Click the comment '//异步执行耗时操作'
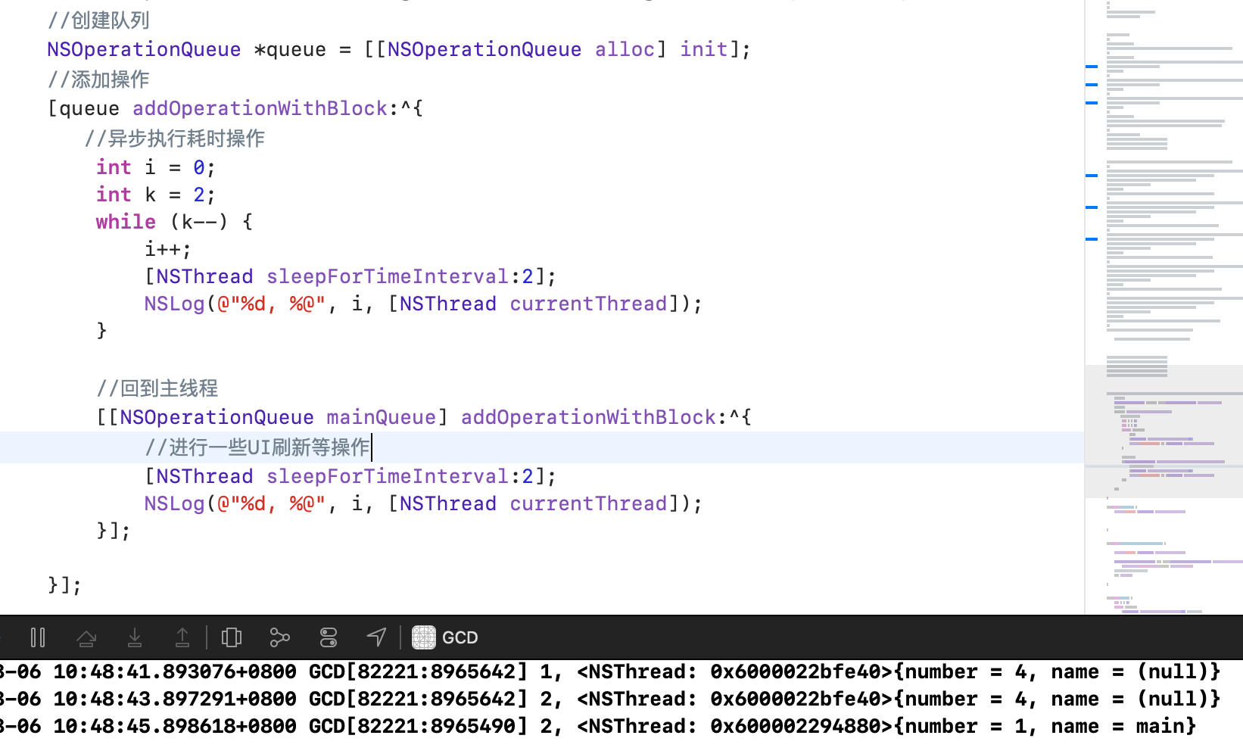Viewport: 1243px width, 754px height. tap(175, 139)
